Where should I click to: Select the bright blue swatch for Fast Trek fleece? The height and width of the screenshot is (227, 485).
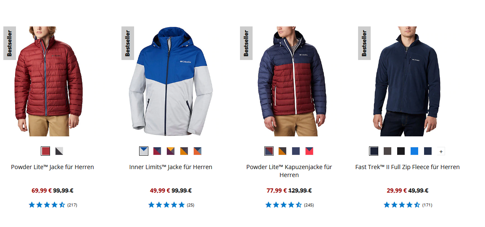click(414, 151)
